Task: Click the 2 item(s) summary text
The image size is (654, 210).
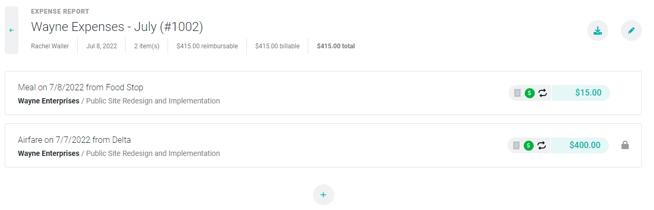Action: coord(147,46)
